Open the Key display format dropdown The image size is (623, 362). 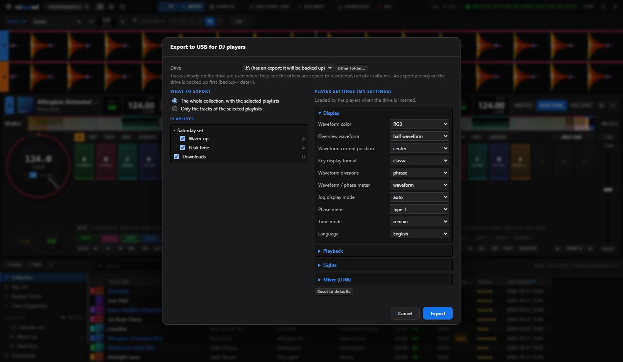pyautogui.click(x=419, y=161)
